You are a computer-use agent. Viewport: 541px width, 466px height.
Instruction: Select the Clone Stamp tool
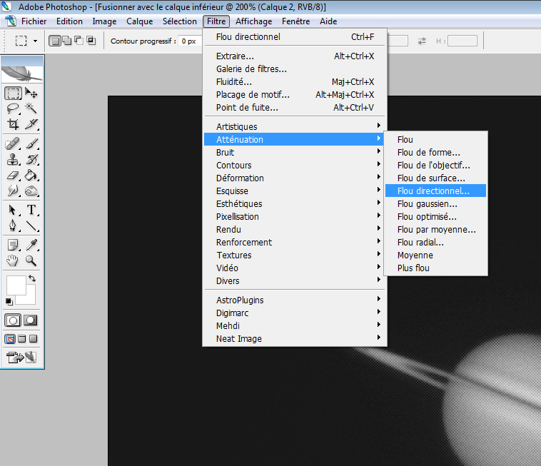click(13, 159)
